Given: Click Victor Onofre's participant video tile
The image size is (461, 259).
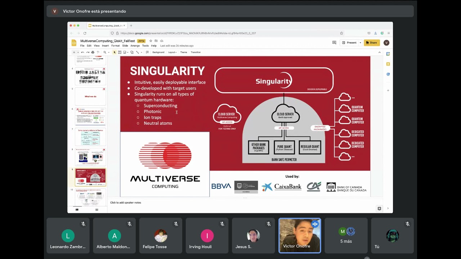Looking at the screenshot, I should (300, 236).
